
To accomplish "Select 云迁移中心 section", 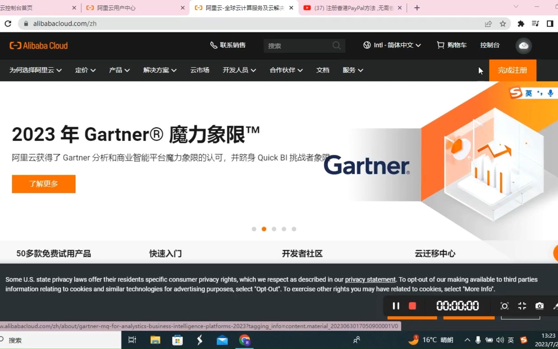I will coord(435,253).
